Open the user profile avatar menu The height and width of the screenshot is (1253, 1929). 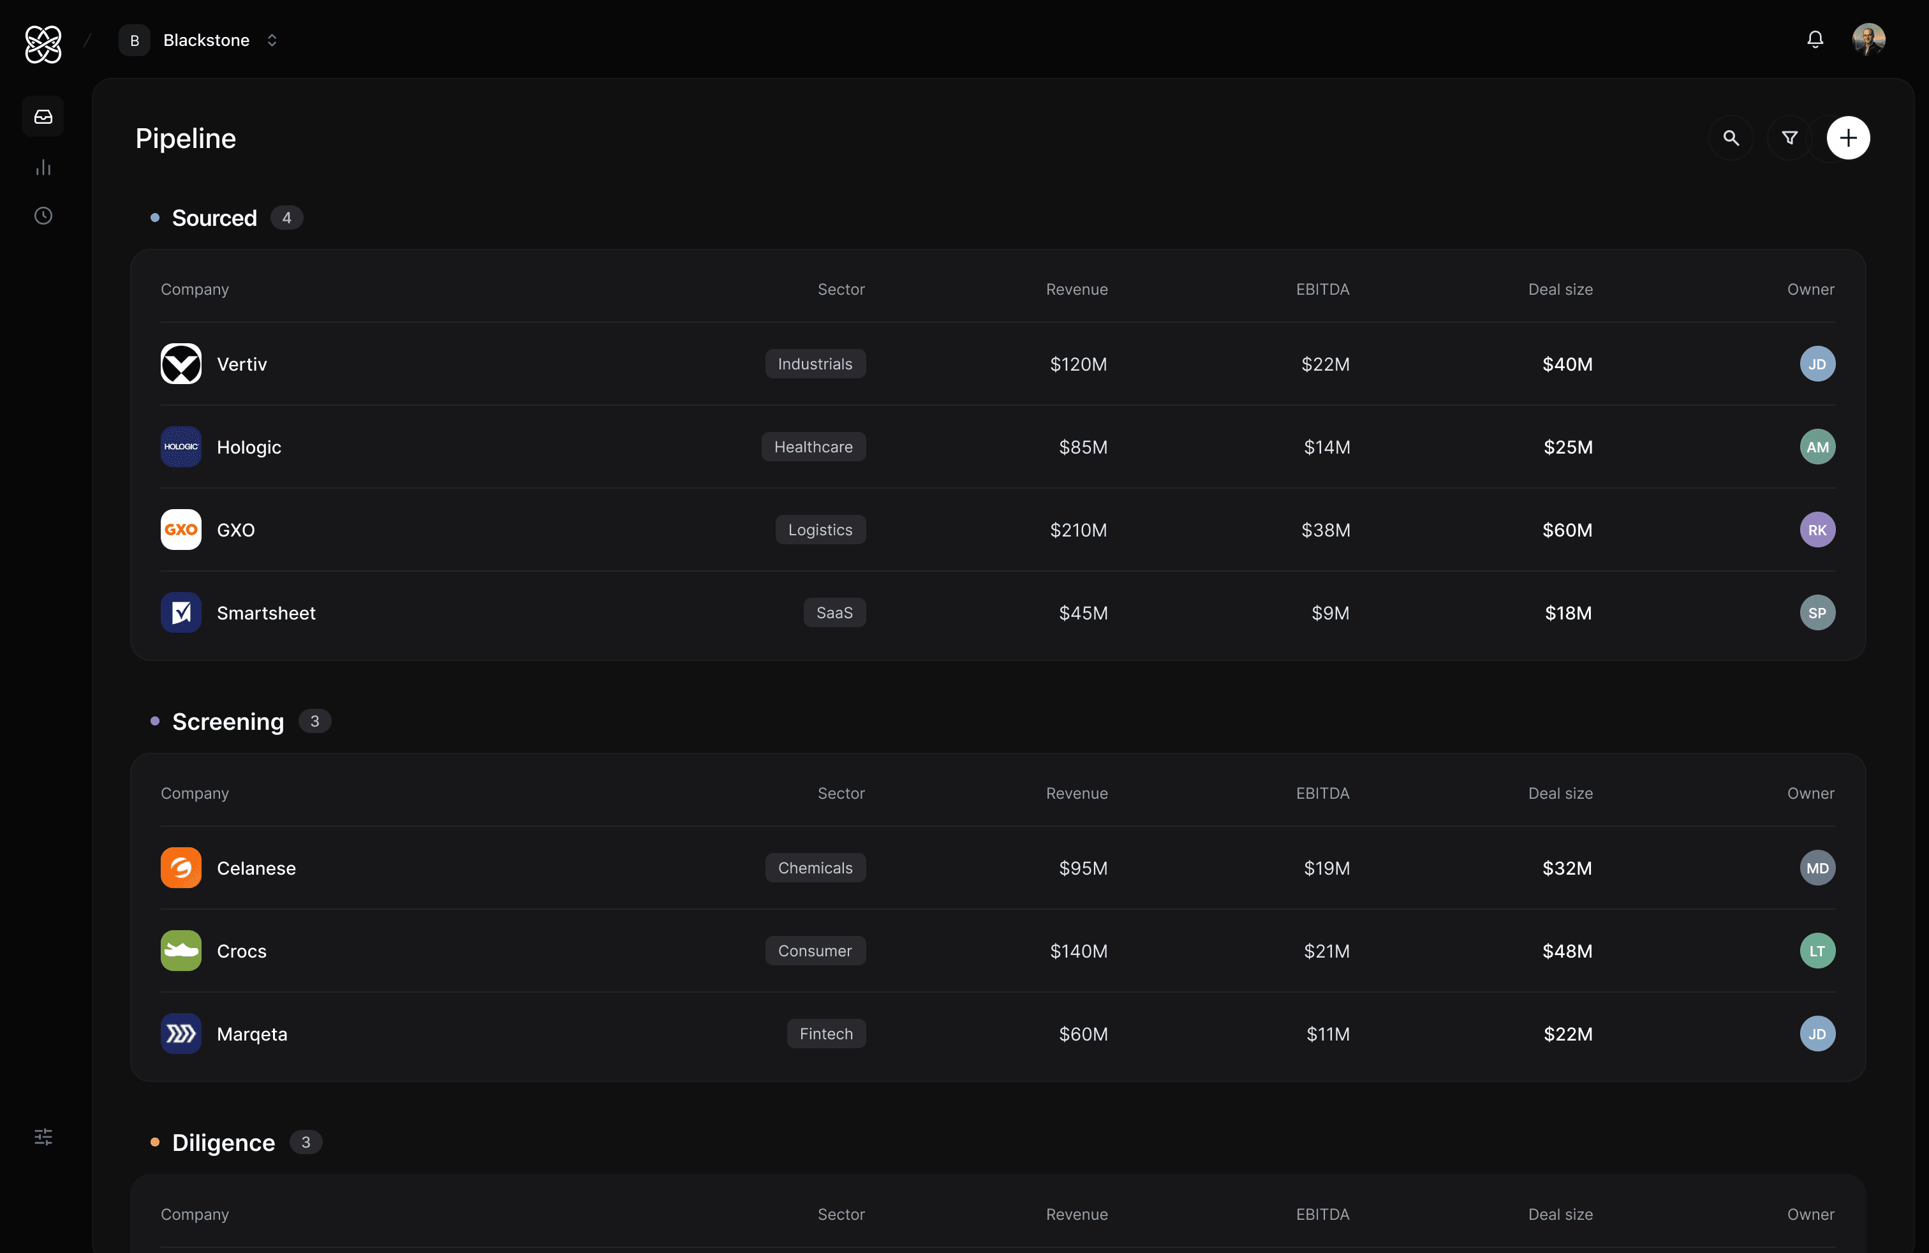point(1868,40)
